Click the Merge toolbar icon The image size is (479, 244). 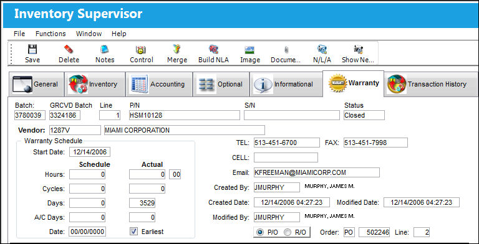(x=177, y=49)
